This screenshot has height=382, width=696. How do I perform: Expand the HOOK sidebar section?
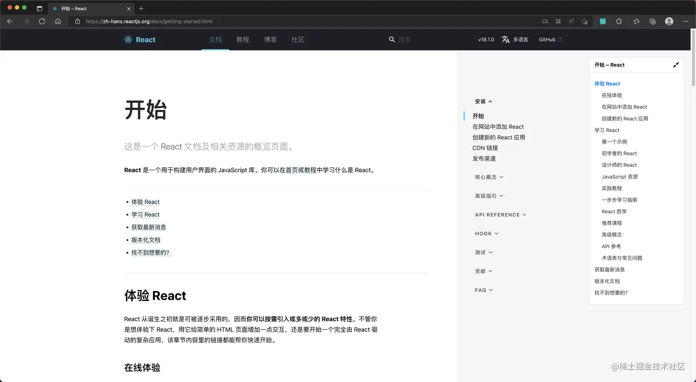point(487,234)
